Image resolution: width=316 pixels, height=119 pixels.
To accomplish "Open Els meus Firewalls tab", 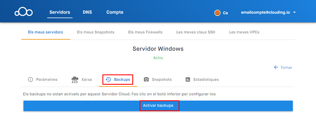I will coord(145,32).
